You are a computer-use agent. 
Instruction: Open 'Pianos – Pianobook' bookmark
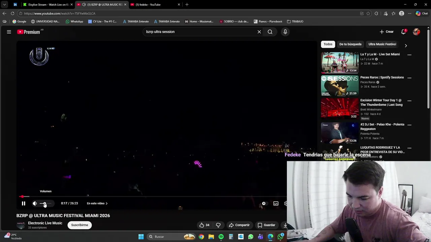pyautogui.click(x=268, y=22)
